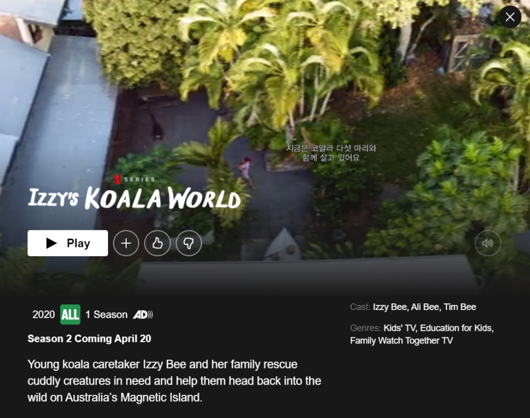The height and width of the screenshot is (418, 530).
Task: Click the Netflix N Series logo
Action: [x=134, y=179]
